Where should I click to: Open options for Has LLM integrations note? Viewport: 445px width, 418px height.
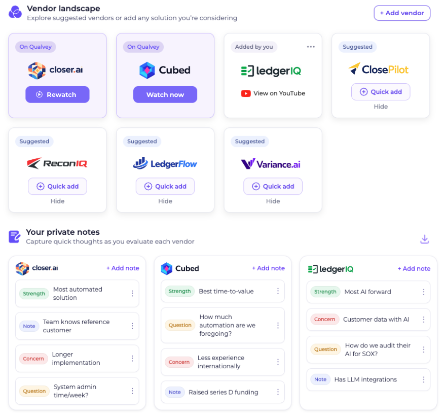point(423,379)
